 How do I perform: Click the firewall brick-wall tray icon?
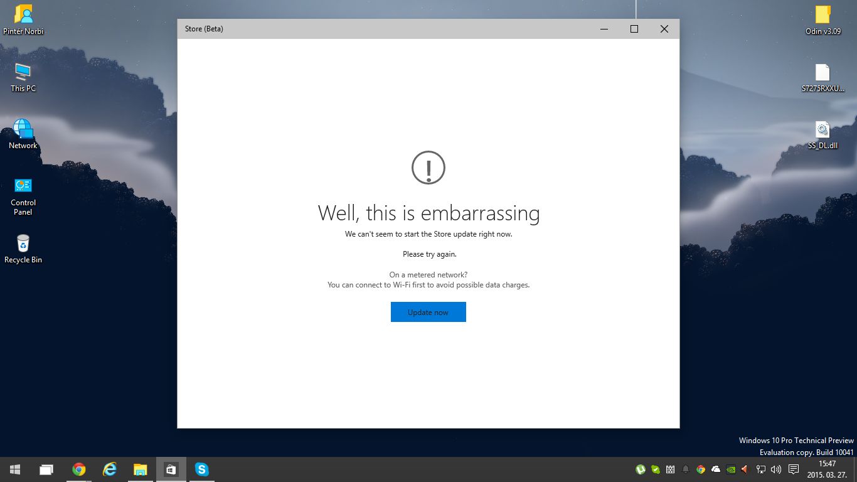click(671, 469)
